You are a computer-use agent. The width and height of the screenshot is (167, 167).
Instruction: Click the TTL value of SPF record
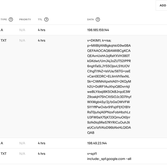coord(41,154)
